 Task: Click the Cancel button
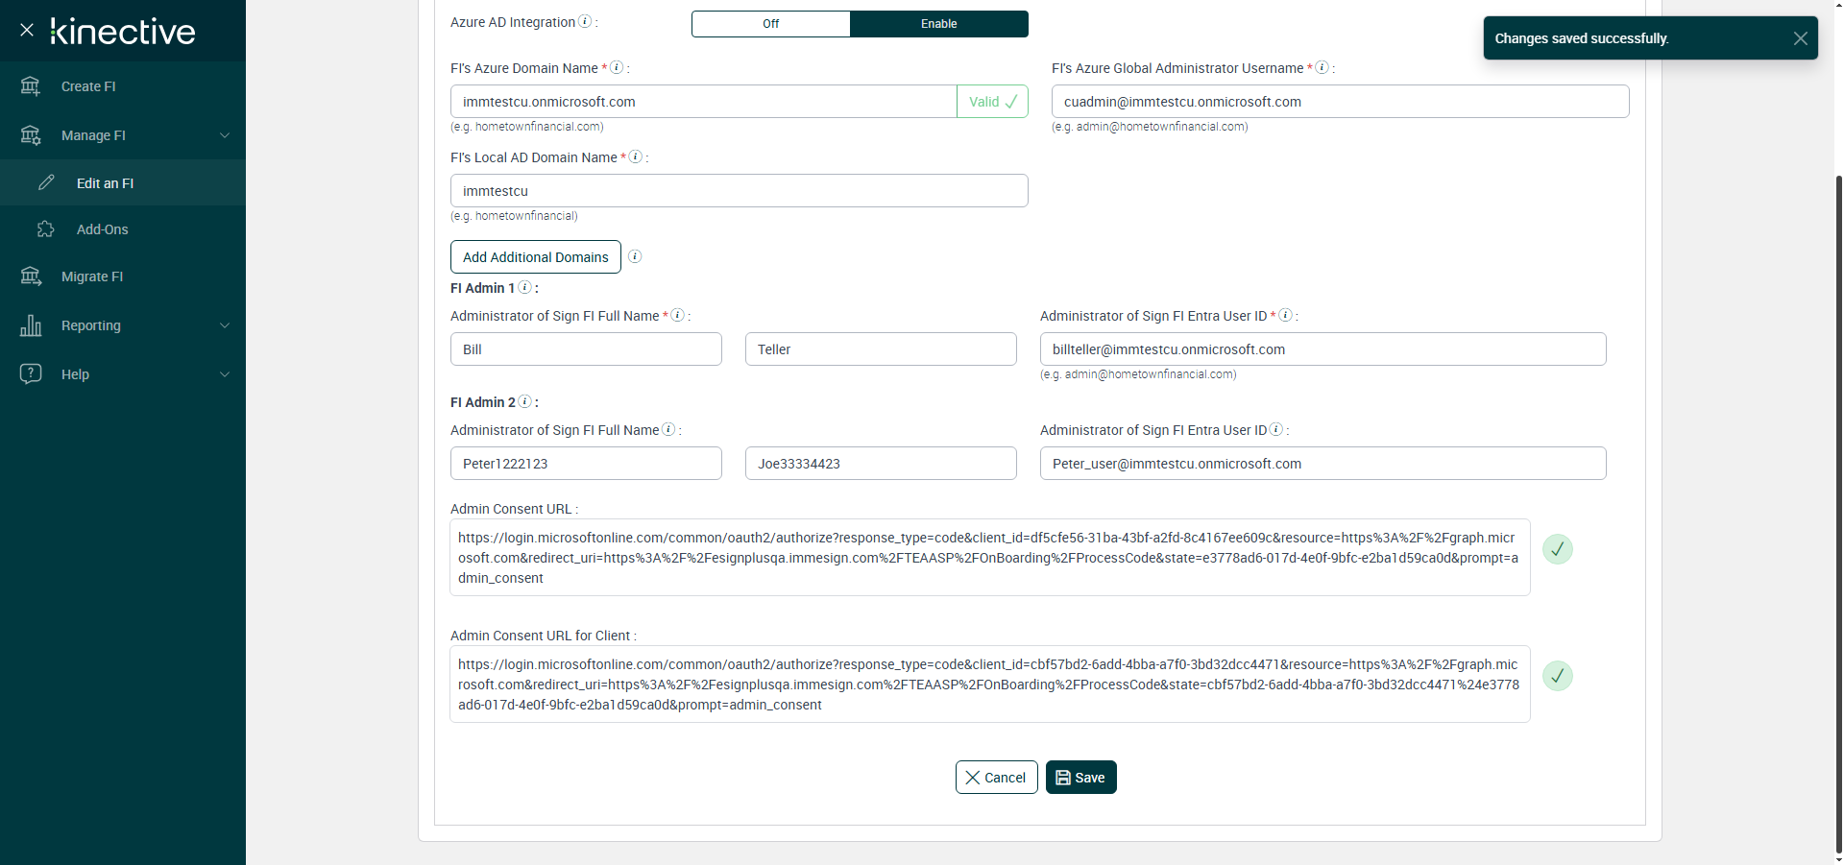point(996,778)
